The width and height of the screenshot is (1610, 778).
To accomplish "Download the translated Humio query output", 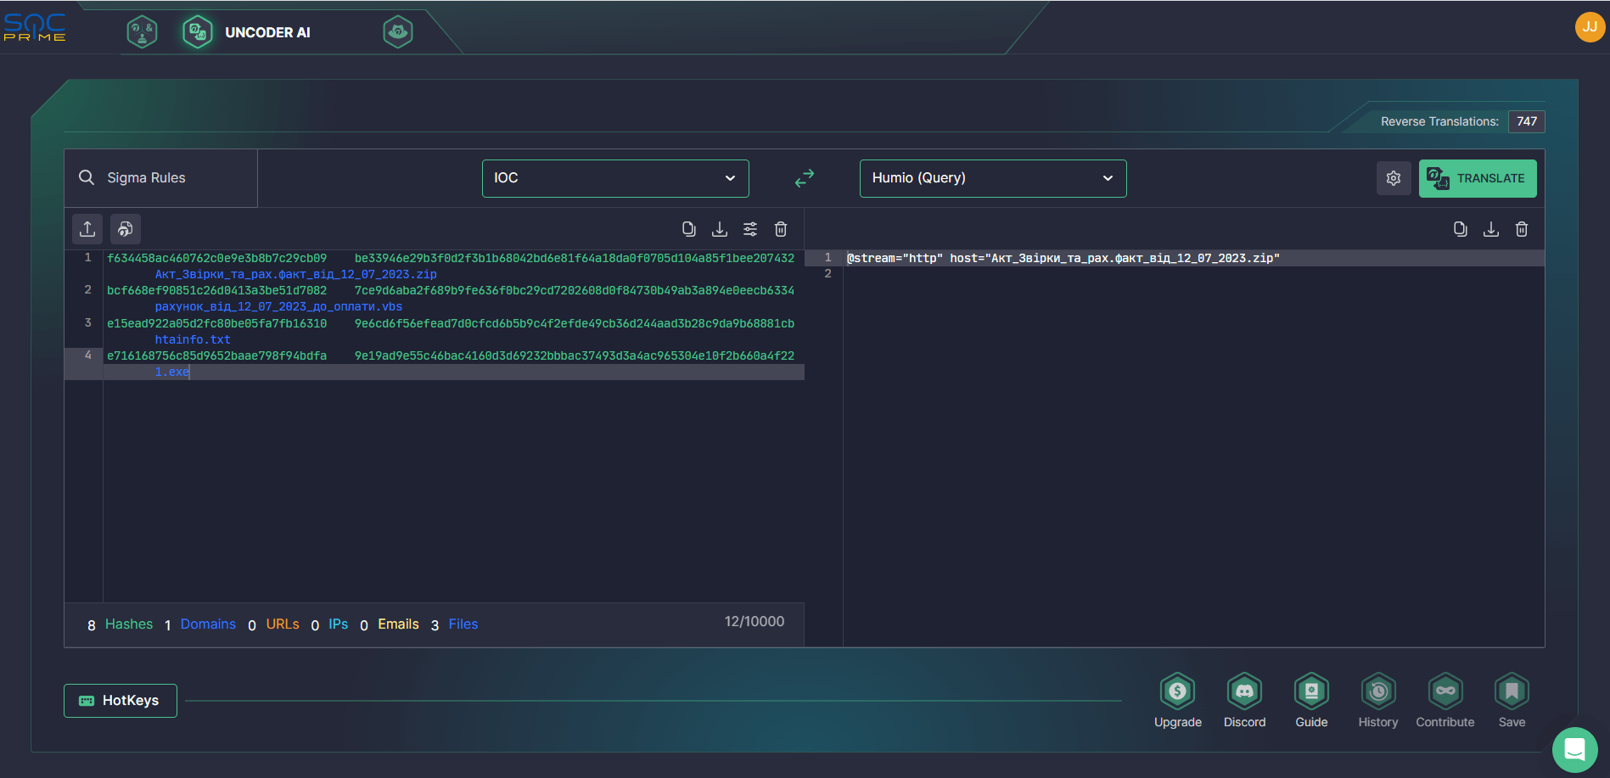I will (x=1490, y=229).
